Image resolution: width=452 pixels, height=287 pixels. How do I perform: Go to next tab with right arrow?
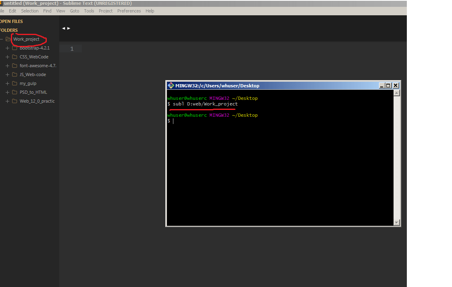pyautogui.click(x=69, y=28)
